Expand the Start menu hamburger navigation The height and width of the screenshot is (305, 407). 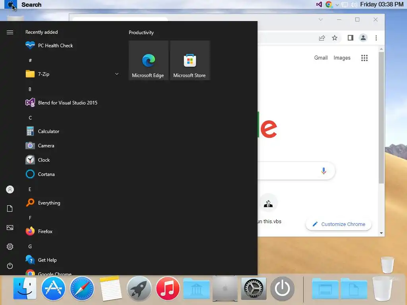tap(10, 32)
